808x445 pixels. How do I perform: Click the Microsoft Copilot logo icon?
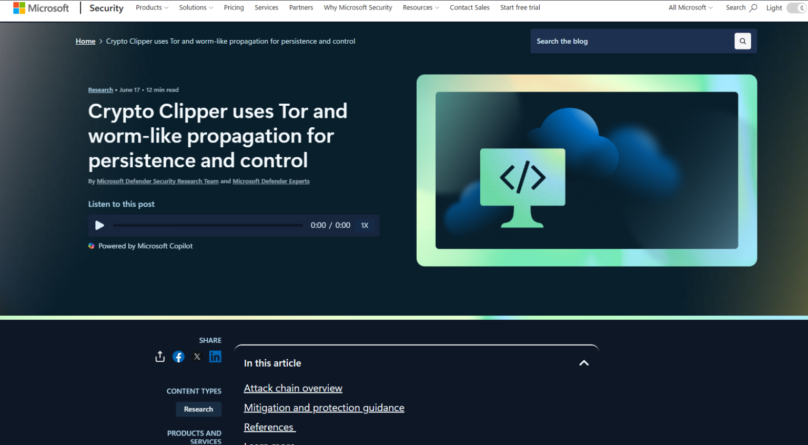click(x=92, y=246)
